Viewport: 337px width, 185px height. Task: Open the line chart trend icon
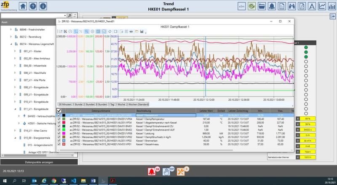pyautogui.click(x=322, y=6)
